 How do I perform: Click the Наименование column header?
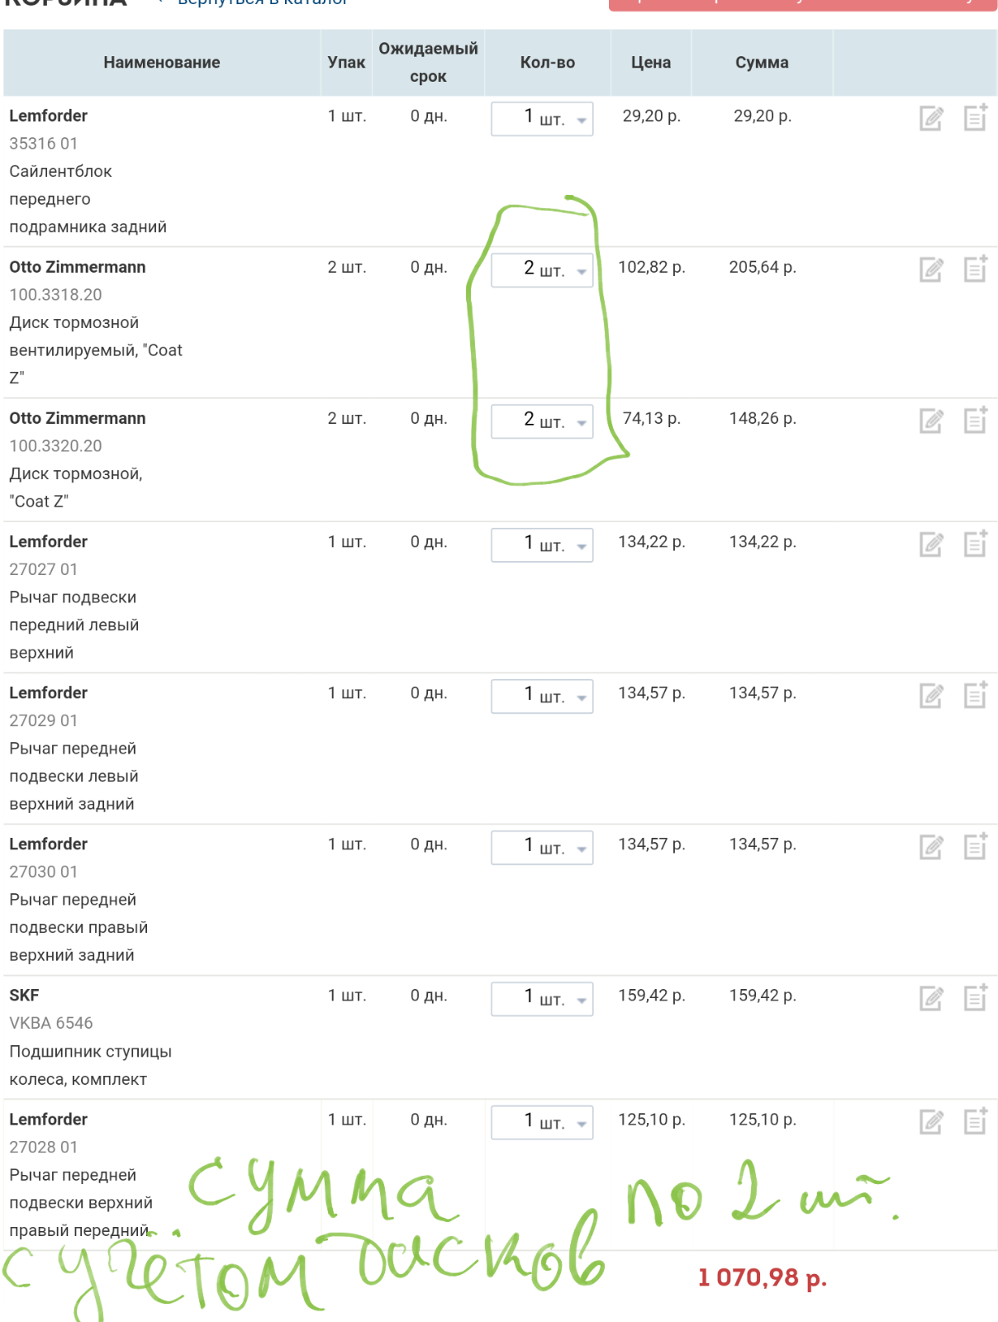[x=162, y=63]
